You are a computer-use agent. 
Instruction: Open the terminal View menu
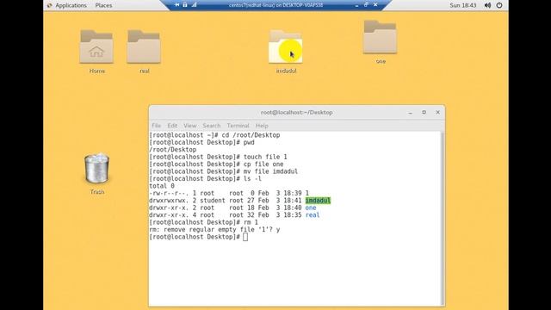pyautogui.click(x=189, y=126)
